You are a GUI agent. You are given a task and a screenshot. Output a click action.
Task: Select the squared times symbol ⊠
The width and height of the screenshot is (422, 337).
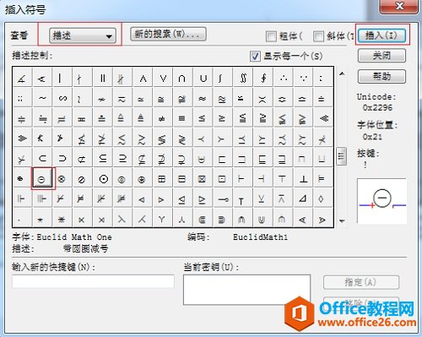pyautogui.click(x=202, y=179)
